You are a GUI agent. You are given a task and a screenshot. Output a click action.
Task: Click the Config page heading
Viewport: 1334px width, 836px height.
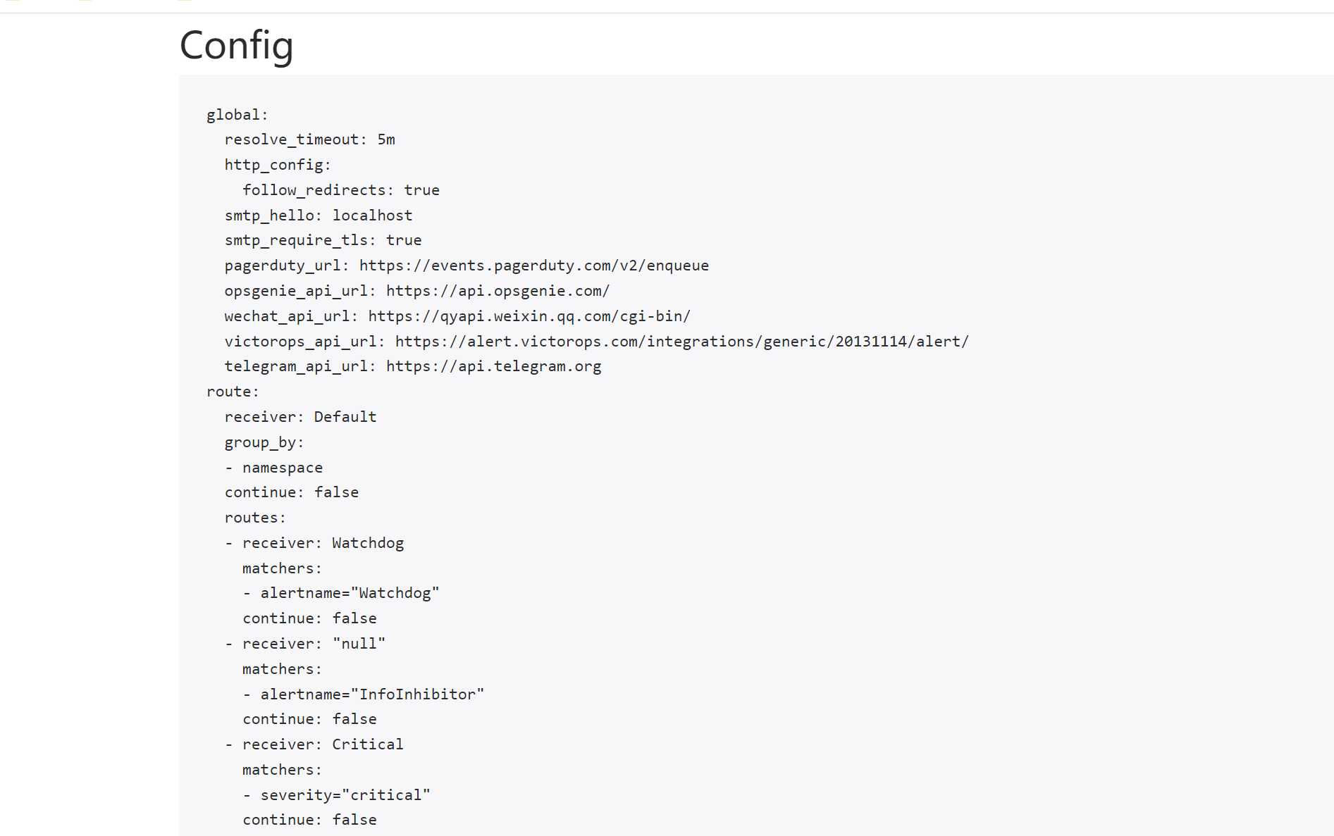[x=236, y=45]
